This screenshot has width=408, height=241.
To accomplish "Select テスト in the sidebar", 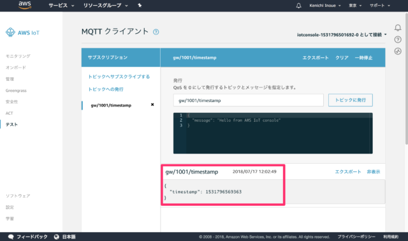I will [x=11, y=124].
